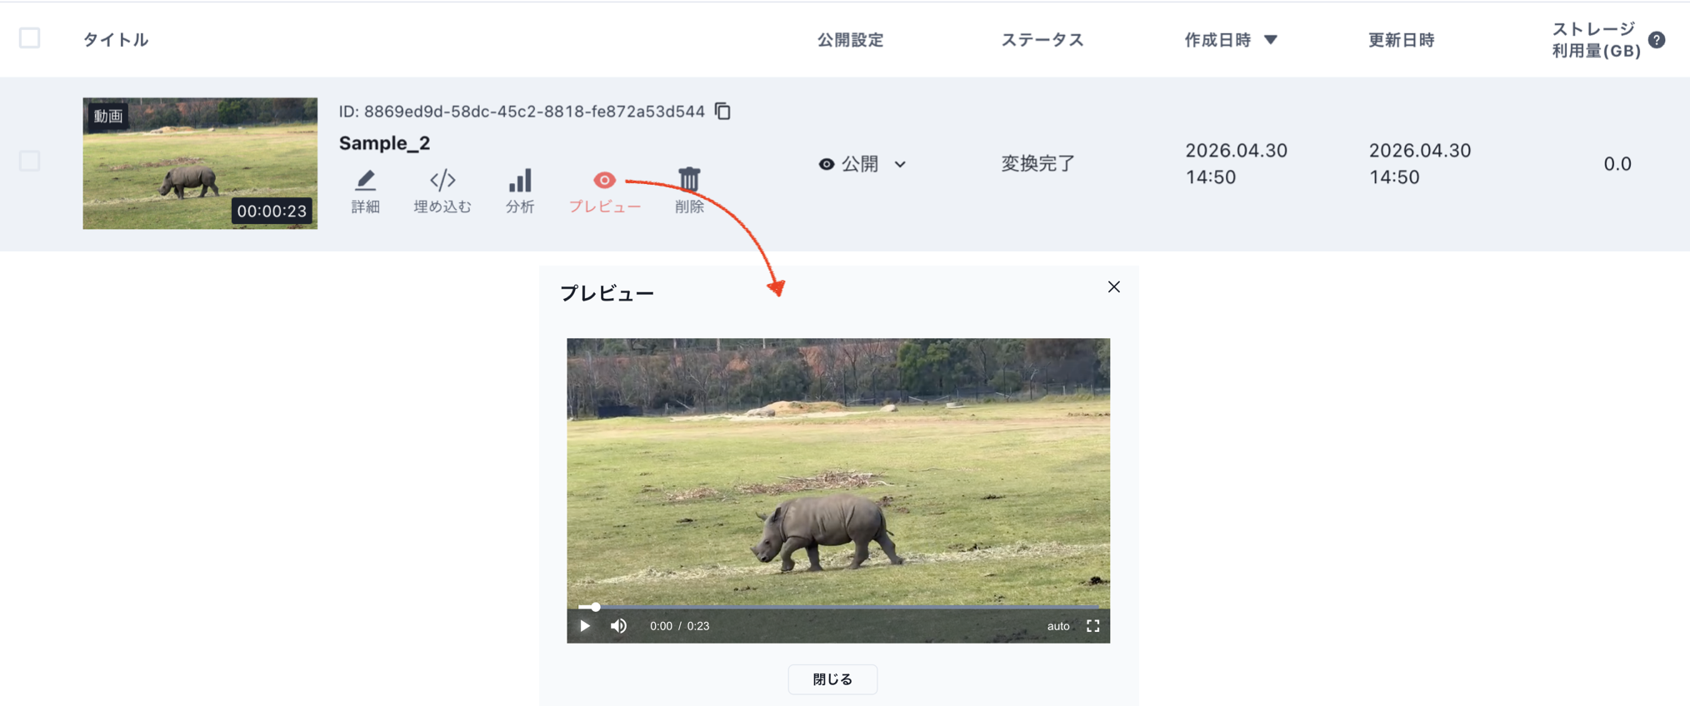
Task: Change the auto quality setting in the player
Action: click(1058, 626)
